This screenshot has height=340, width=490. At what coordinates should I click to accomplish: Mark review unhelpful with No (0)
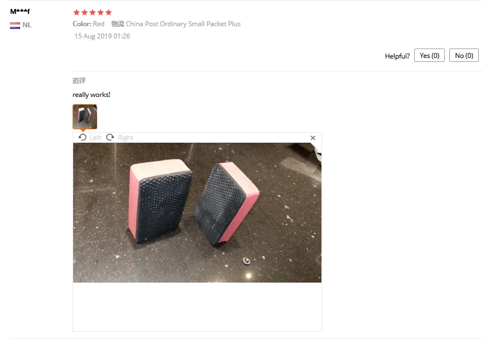[464, 55]
